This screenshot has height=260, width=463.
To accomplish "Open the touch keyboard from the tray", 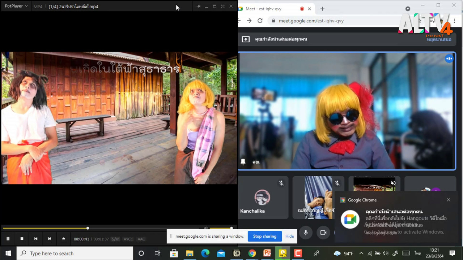I will (406, 253).
